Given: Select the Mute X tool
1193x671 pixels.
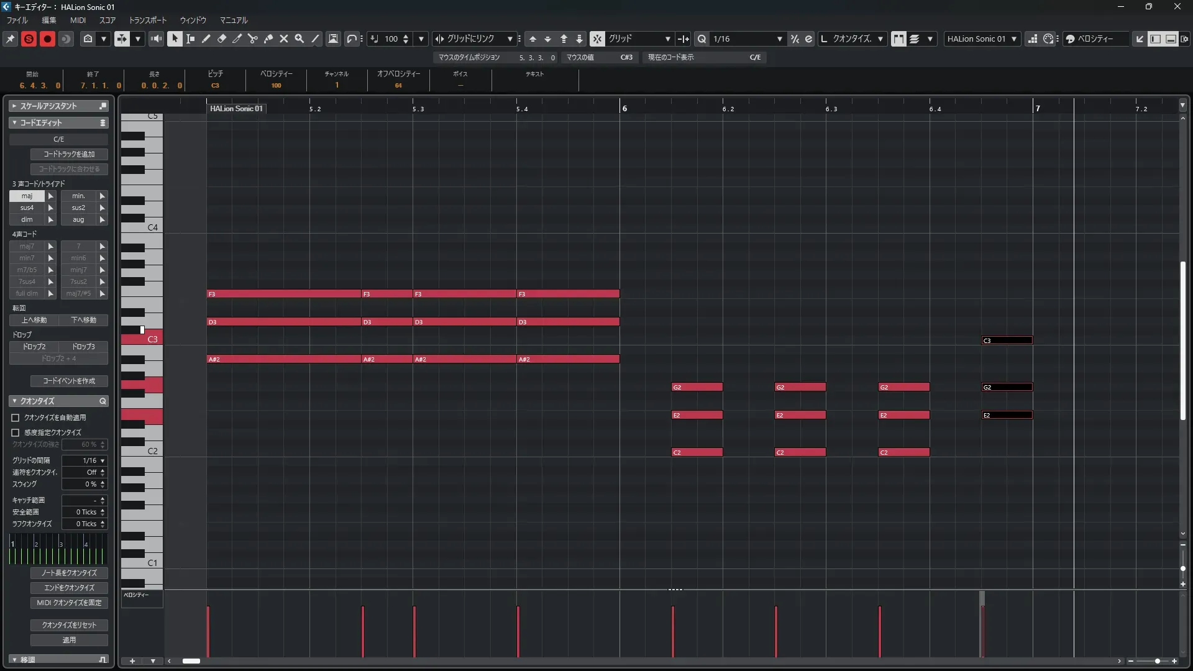Looking at the screenshot, I should coord(284,39).
